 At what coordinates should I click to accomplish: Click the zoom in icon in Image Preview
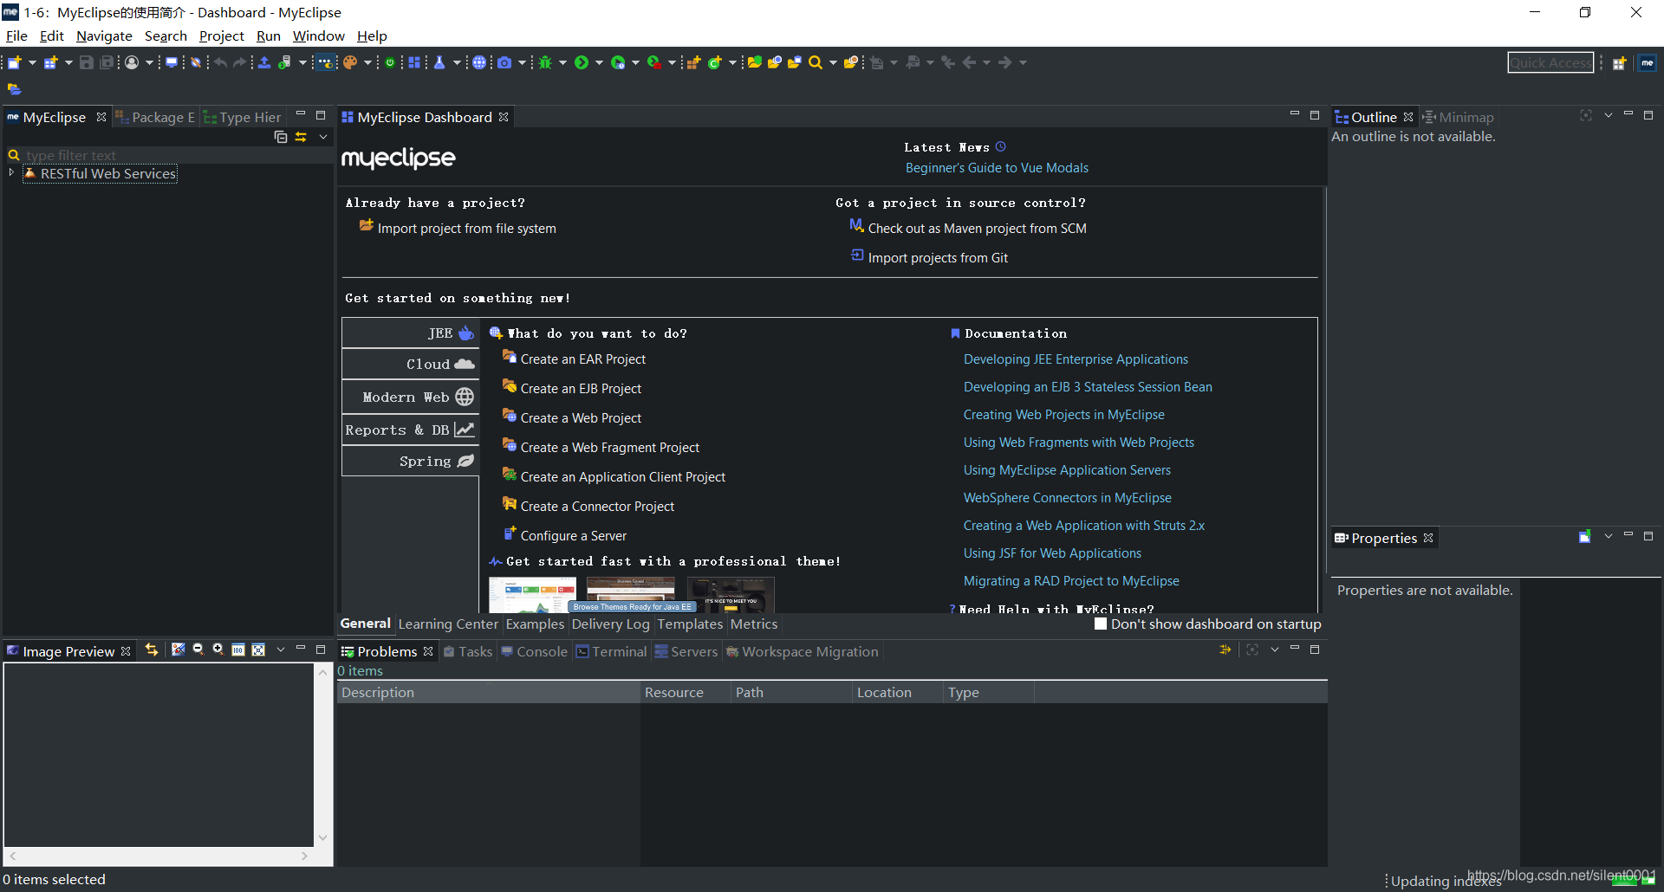[218, 650]
